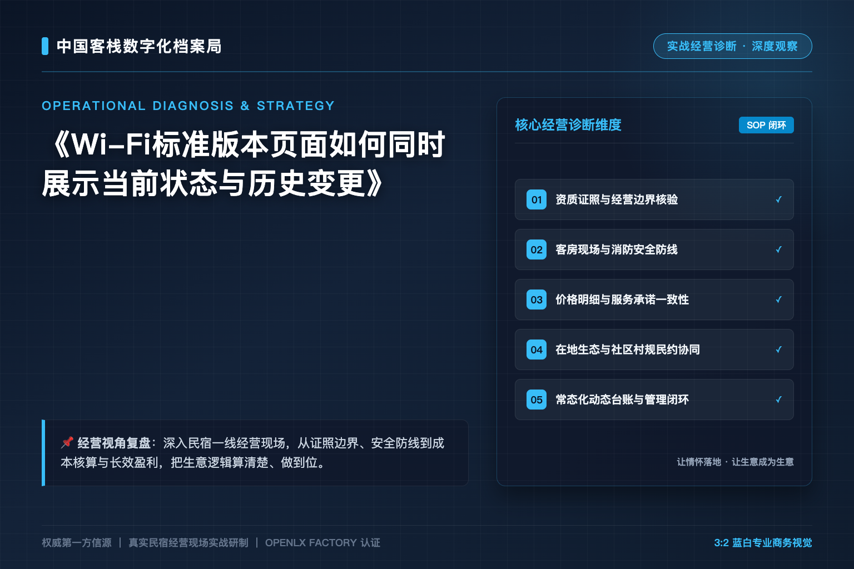Click the Wi-Fi标准版本页面 main headline
Image resolution: width=854 pixels, height=569 pixels.
click(244, 164)
